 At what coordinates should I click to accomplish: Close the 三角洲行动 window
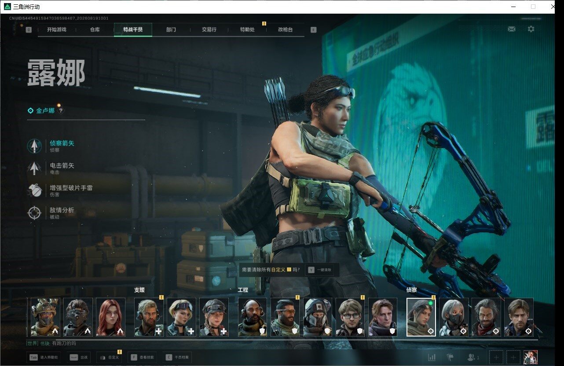coord(553,7)
